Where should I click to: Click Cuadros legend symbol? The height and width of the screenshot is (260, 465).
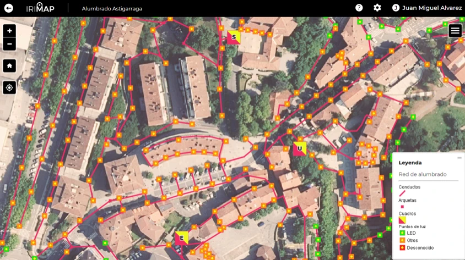pos(402,220)
